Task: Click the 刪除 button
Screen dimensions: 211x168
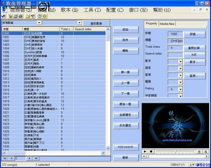Action: [x=126, y=51]
